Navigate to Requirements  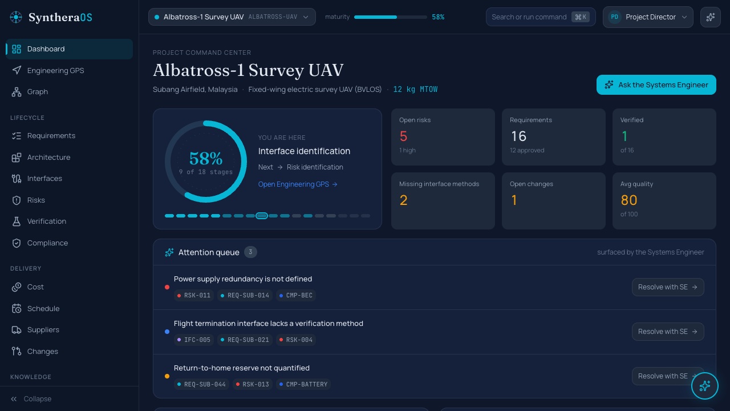click(69, 136)
